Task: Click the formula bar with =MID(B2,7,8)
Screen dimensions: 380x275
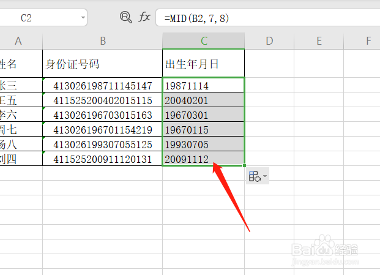Action: coord(267,18)
